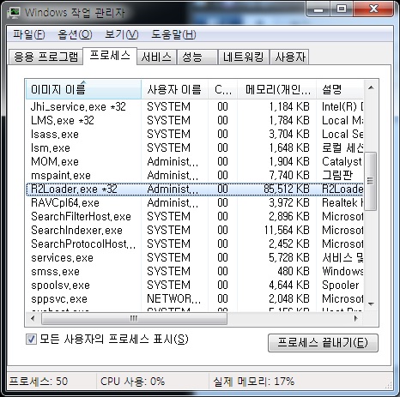
Task: Select the R2Loader.exe *32 process
Action: click(195, 189)
